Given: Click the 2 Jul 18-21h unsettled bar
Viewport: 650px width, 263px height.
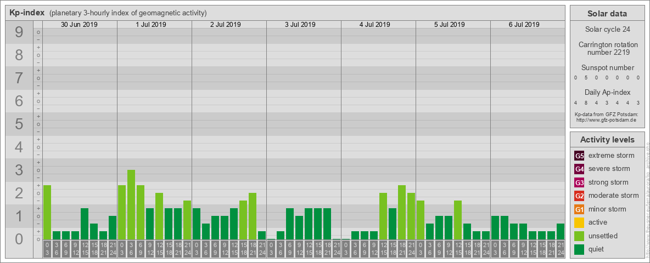Looking at the screenshot, I should [253, 216].
